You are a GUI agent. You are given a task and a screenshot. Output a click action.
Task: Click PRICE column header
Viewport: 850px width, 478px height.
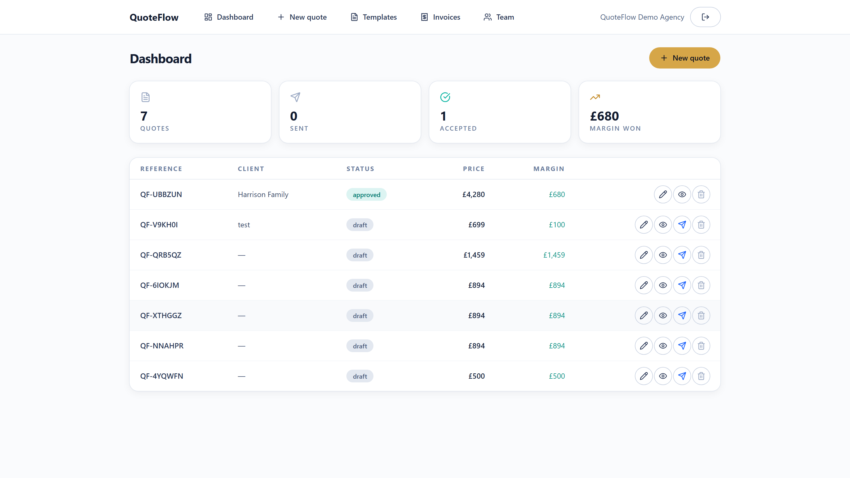pyautogui.click(x=474, y=169)
